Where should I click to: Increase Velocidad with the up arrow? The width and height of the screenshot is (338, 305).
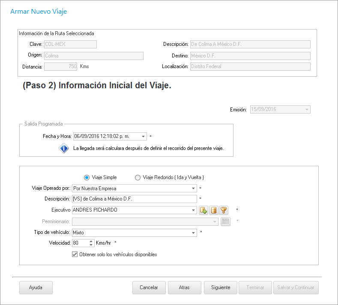click(x=91, y=241)
